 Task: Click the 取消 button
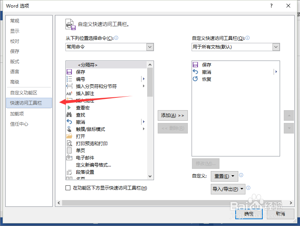point(280,214)
